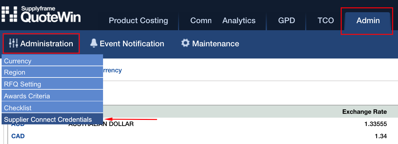Screen dimensions: 398x144
Task: Click the sliders icon beside Administration
Action: tap(14, 43)
